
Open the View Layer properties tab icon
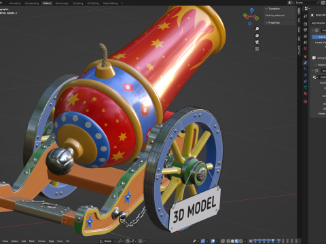click(305, 36)
